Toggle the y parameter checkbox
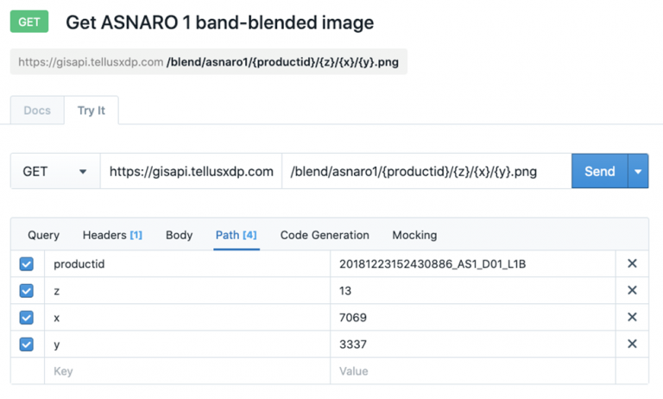The height and width of the screenshot is (399, 663). coord(26,344)
